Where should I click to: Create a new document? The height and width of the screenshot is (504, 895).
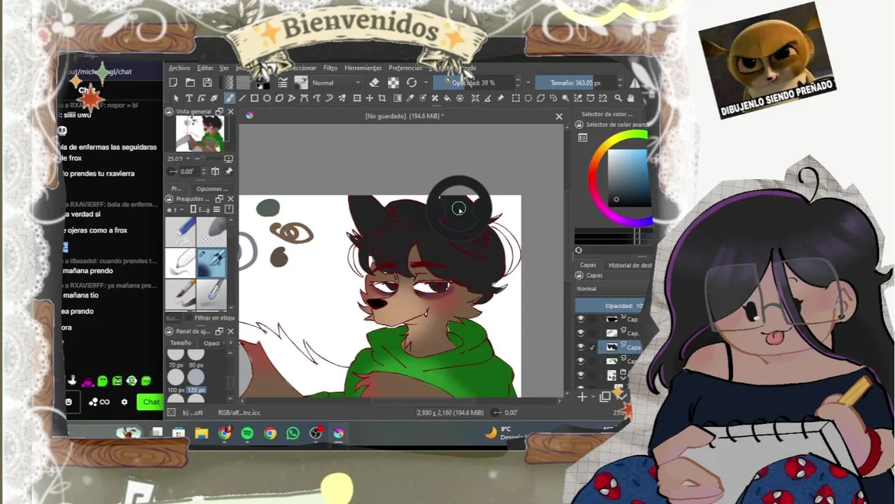(173, 83)
